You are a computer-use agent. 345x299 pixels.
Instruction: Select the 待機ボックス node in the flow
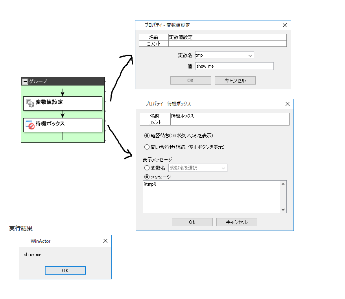pyautogui.click(x=63, y=125)
